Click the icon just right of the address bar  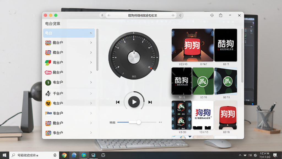(180, 15)
